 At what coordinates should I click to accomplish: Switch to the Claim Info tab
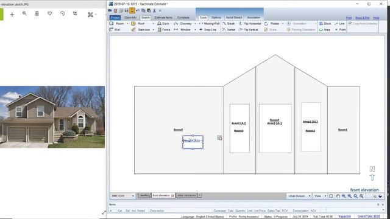coord(130,18)
